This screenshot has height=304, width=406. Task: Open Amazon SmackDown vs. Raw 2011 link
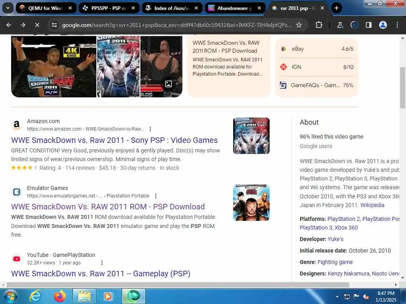click(115, 140)
